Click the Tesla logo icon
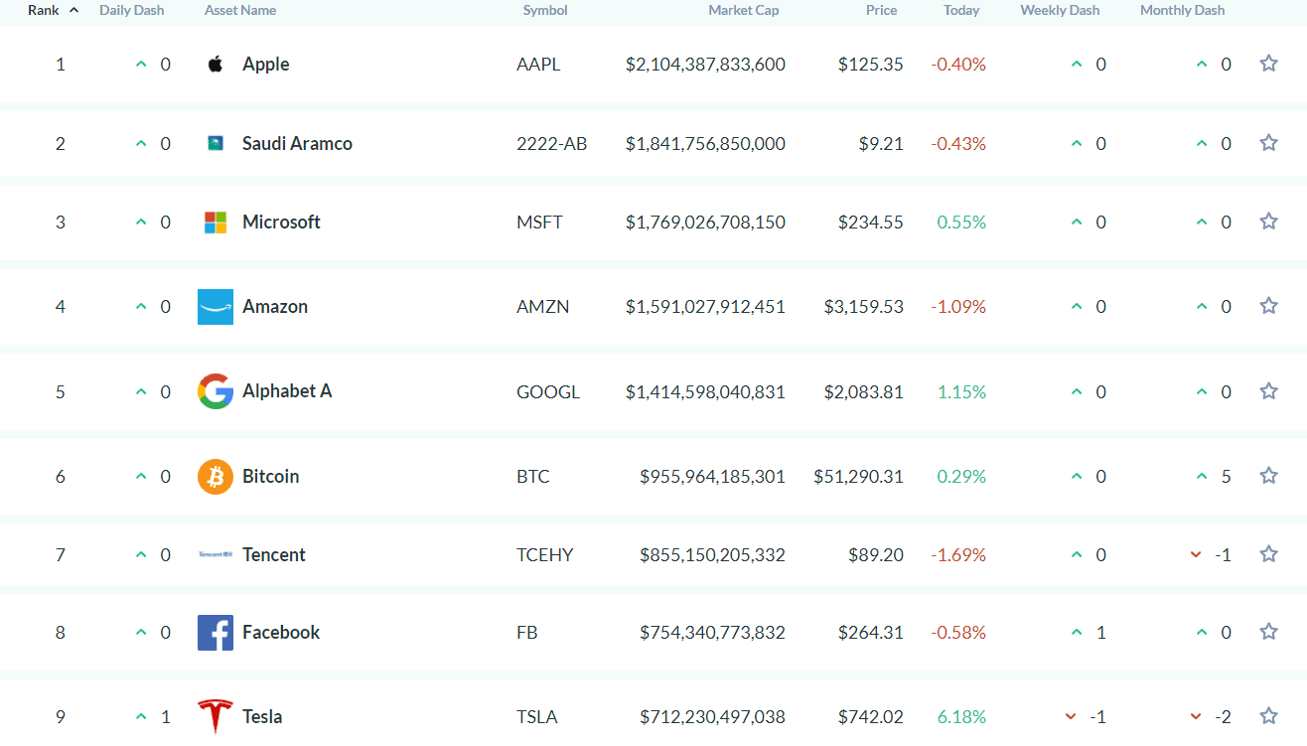The image size is (1307, 746). coord(216,716)
